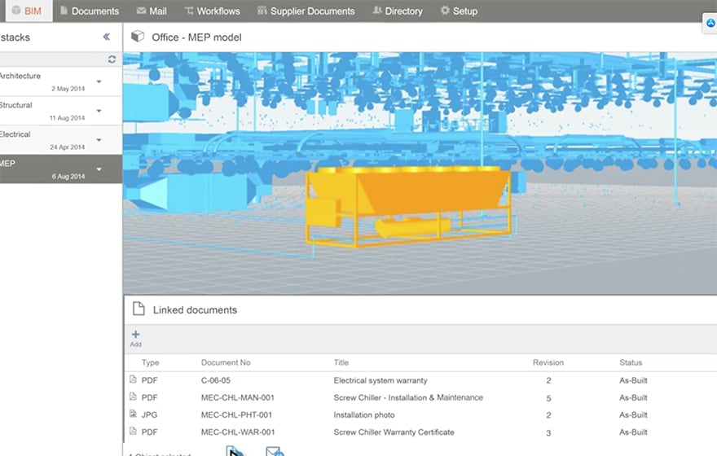Click revision 3 of MEC-CHL-WAR-001
The image size is (717, 456).
[x=548, y=432]
